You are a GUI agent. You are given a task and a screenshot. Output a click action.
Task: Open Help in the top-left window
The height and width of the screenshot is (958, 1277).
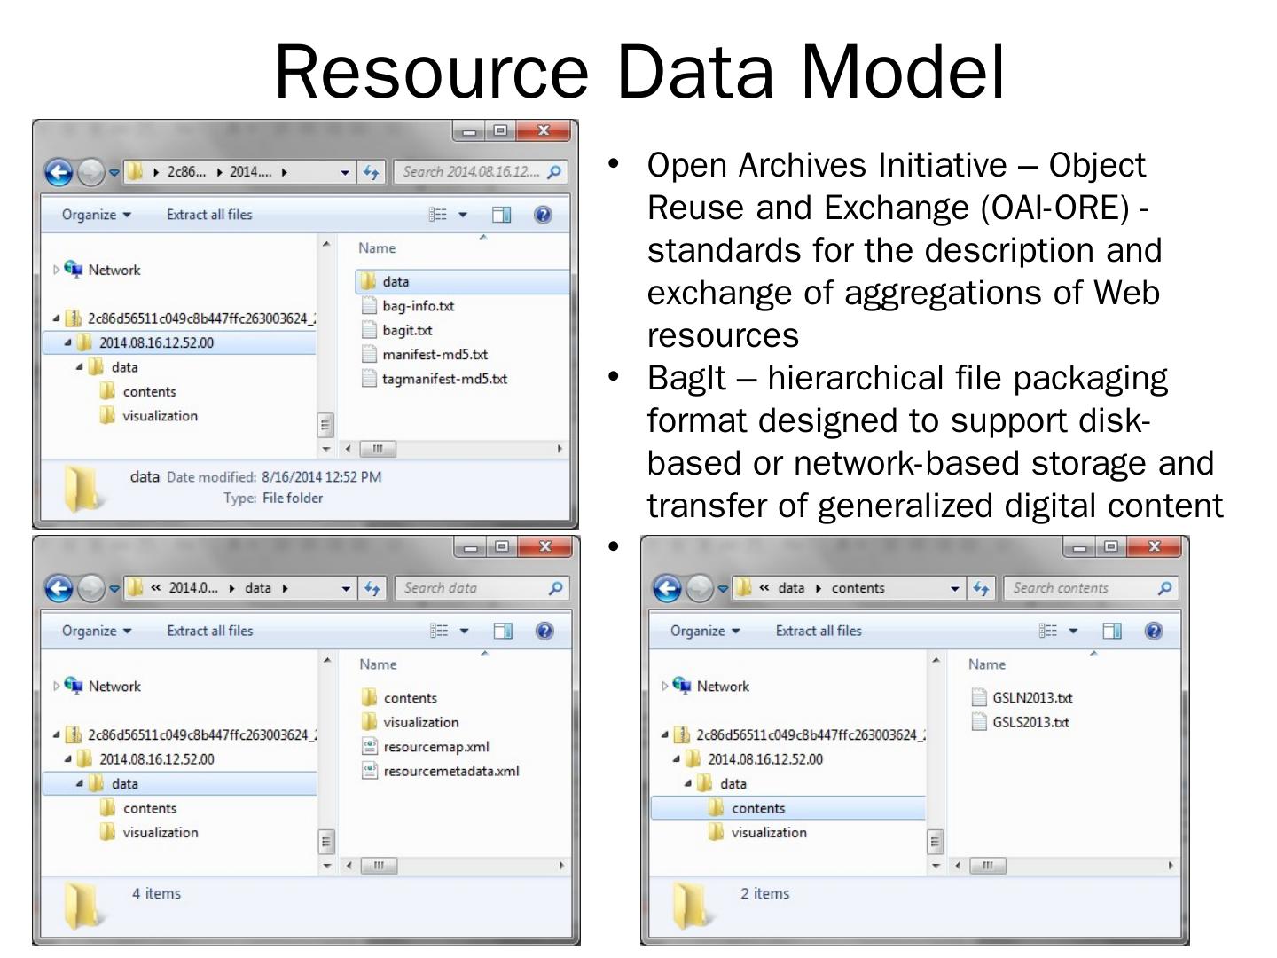[x=544, y=215]
